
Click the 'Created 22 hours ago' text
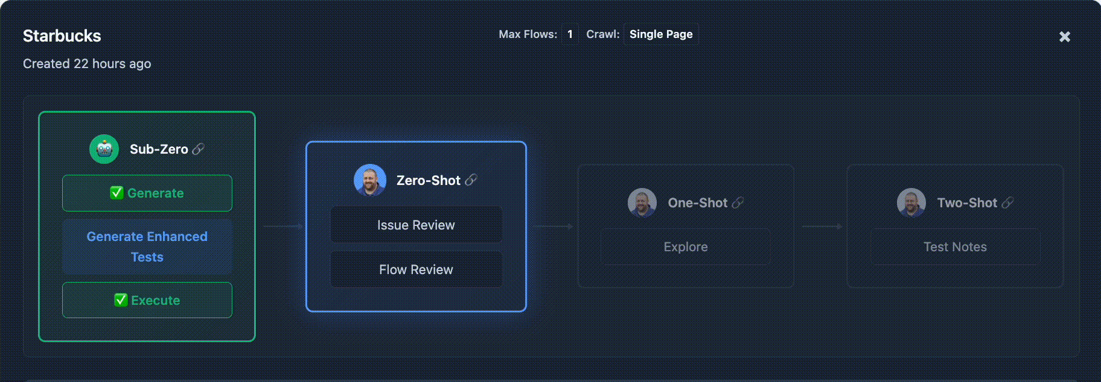pyautogui.click(x=87, y=64)
